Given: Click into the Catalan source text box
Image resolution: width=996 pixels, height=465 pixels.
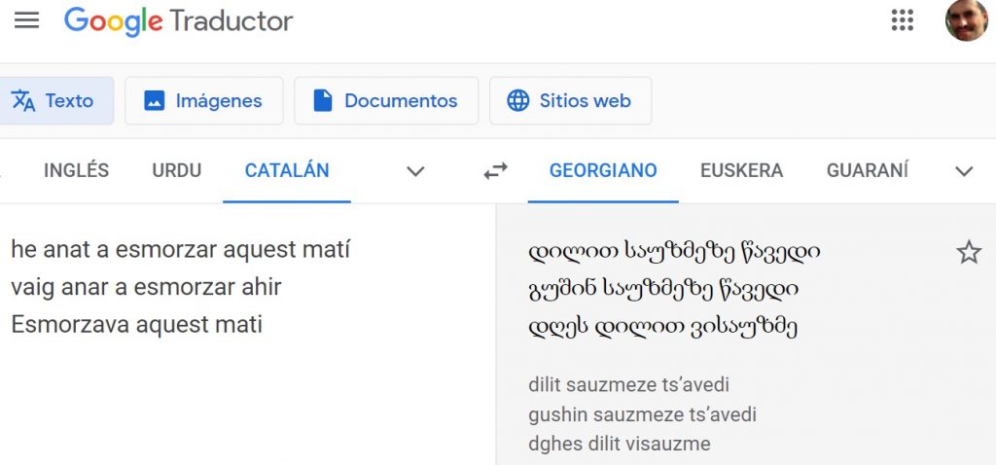Looking at the screenshot, I should pos(243,370).
